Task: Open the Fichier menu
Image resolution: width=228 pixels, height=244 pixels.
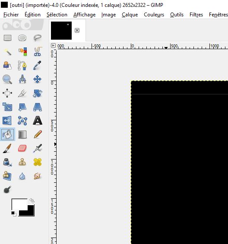Action: (11, 15)
